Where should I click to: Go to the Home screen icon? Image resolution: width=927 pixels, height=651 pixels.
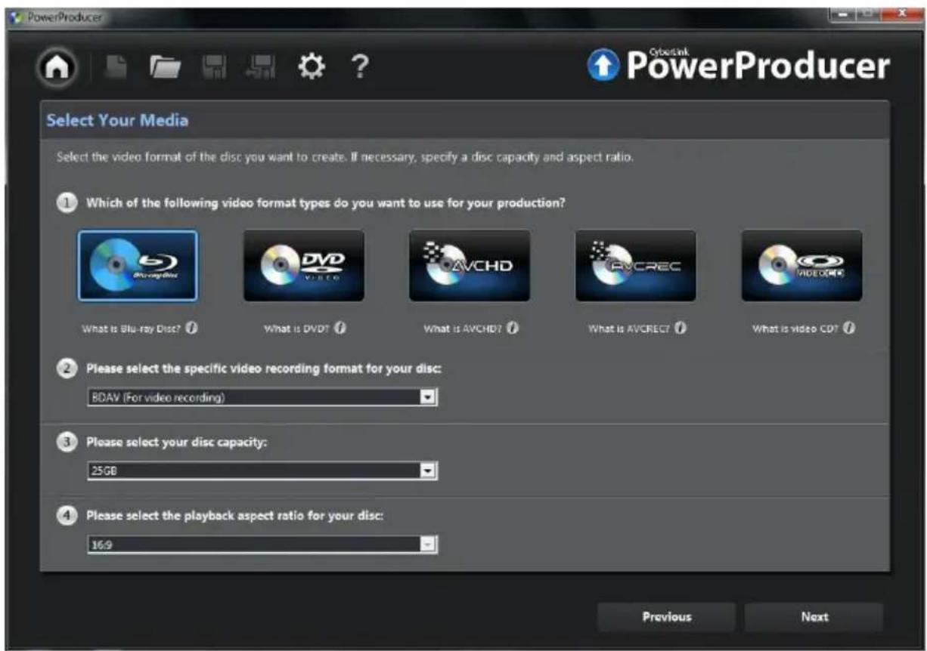click(56, 68)
